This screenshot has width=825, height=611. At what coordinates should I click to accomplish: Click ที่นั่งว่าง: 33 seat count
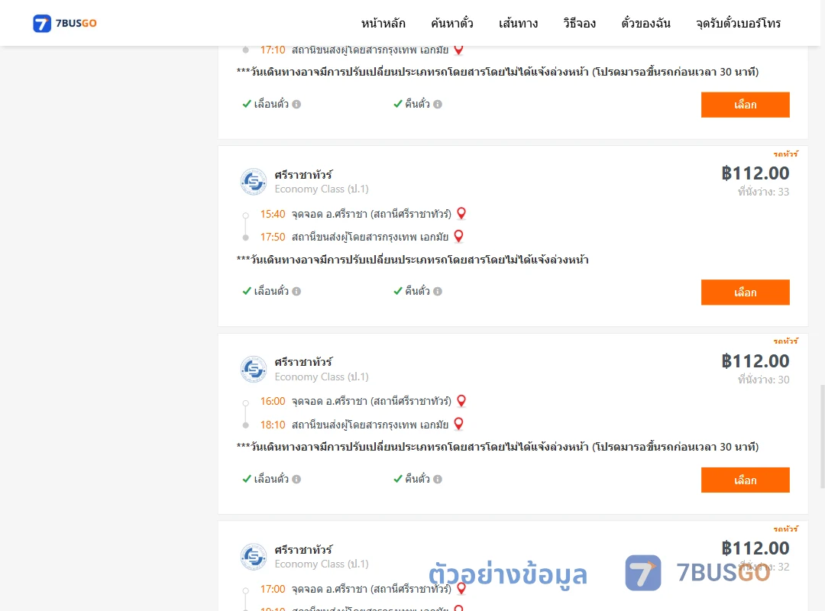point(763,192)
